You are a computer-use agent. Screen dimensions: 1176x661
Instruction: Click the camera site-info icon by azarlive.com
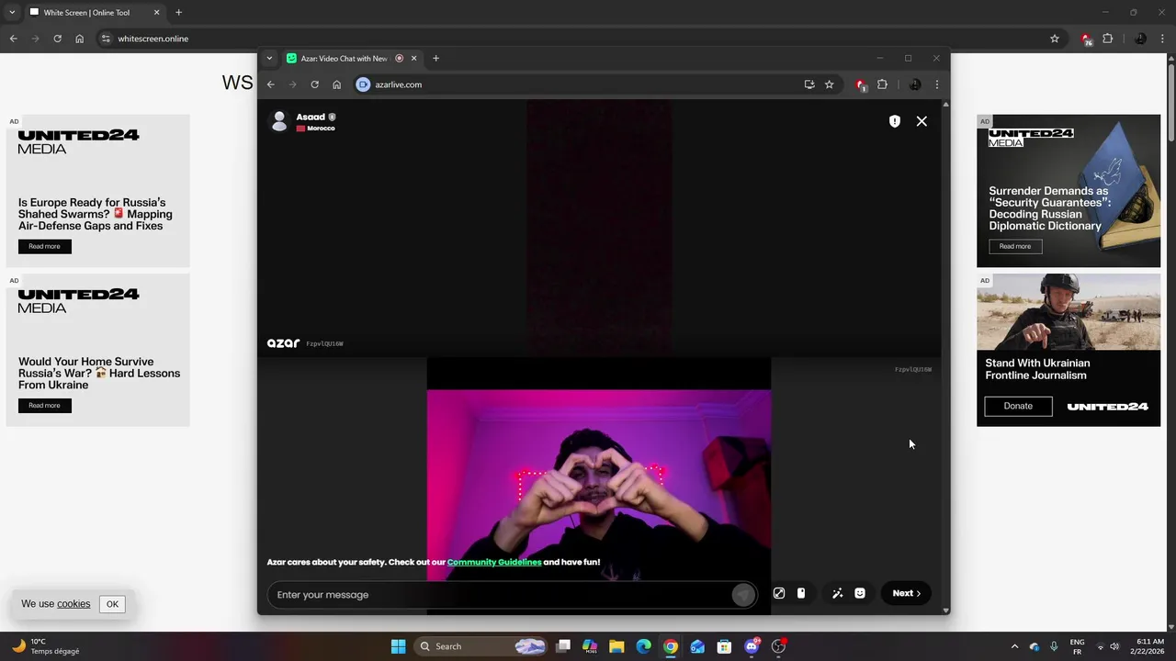(x=363, y=84)
